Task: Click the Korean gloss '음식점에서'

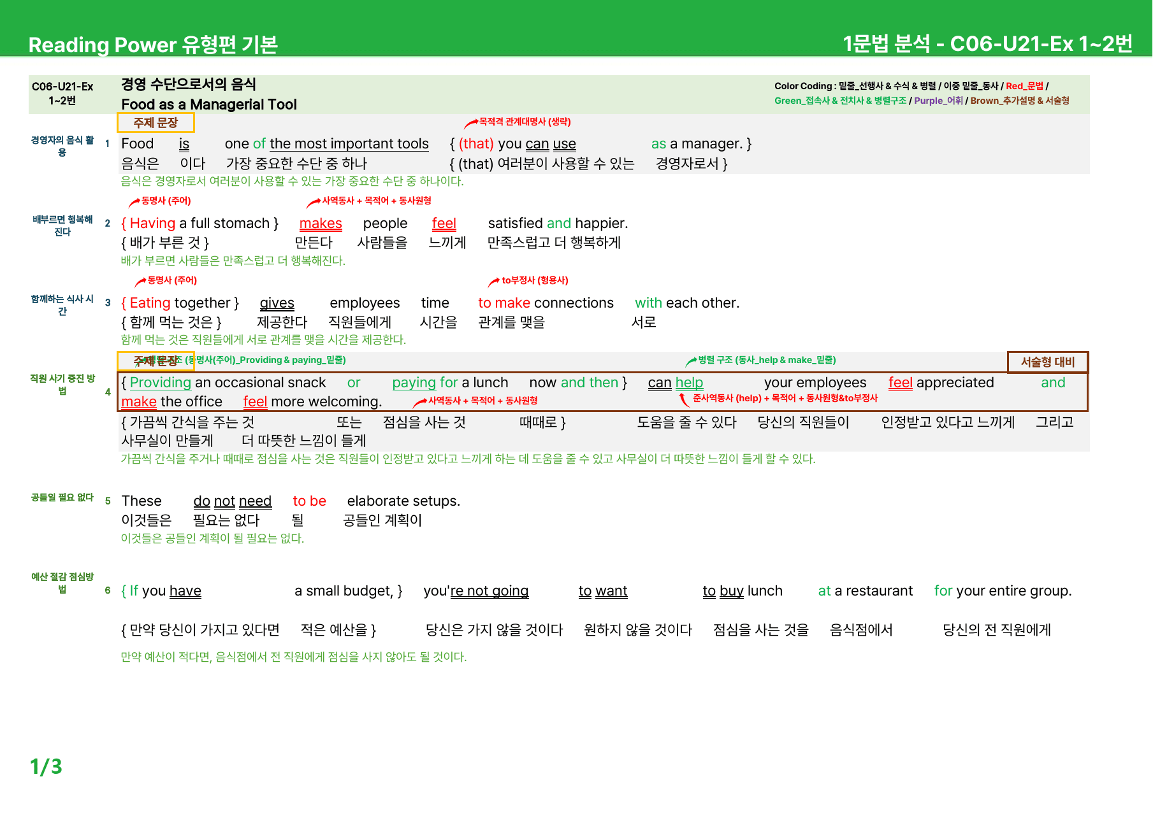Action: coord(861,630)
